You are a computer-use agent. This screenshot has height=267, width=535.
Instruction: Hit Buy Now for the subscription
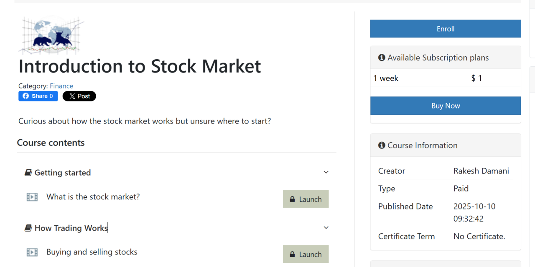[x=446, y=106]
